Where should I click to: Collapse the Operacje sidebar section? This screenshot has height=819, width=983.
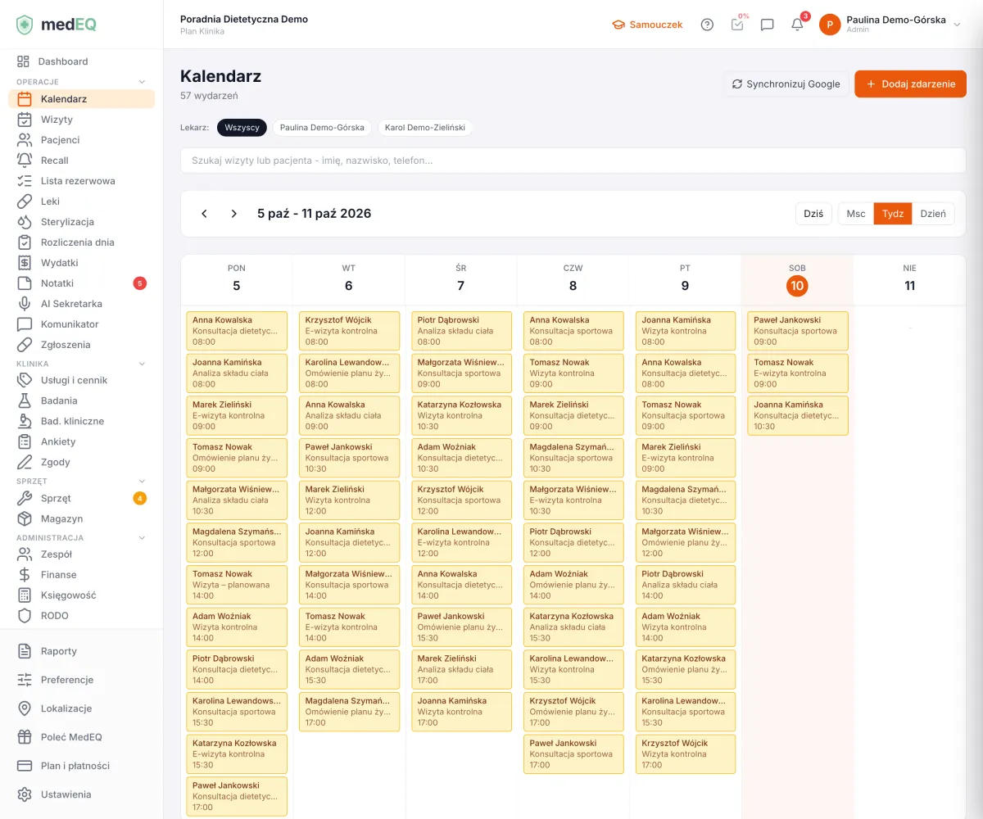coord(142,82)
